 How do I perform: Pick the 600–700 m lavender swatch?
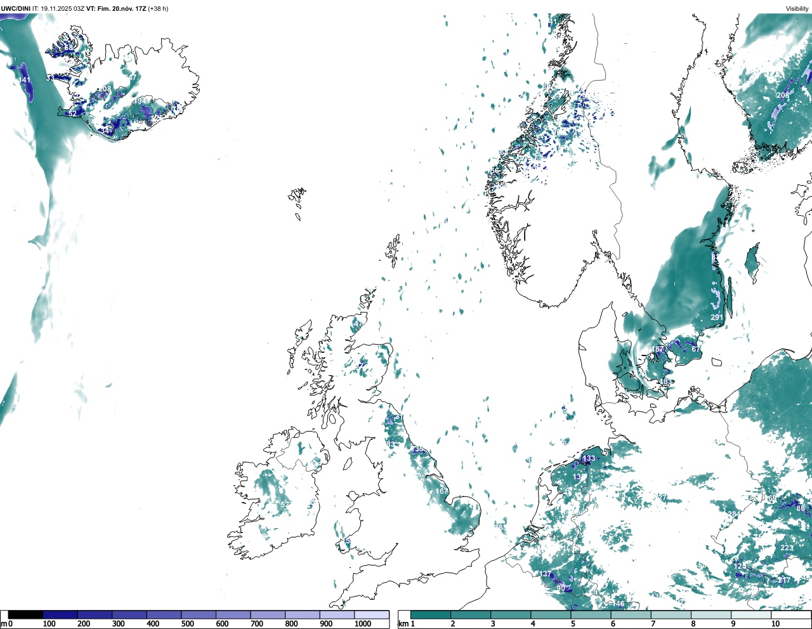click(233, 614)
